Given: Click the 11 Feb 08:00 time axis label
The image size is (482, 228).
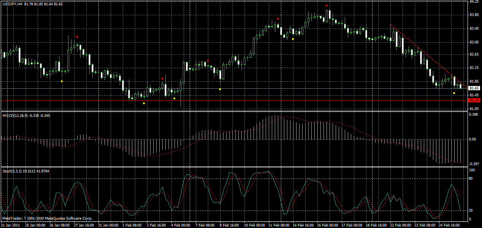Looking at the screenshot, I should (279, 225).
